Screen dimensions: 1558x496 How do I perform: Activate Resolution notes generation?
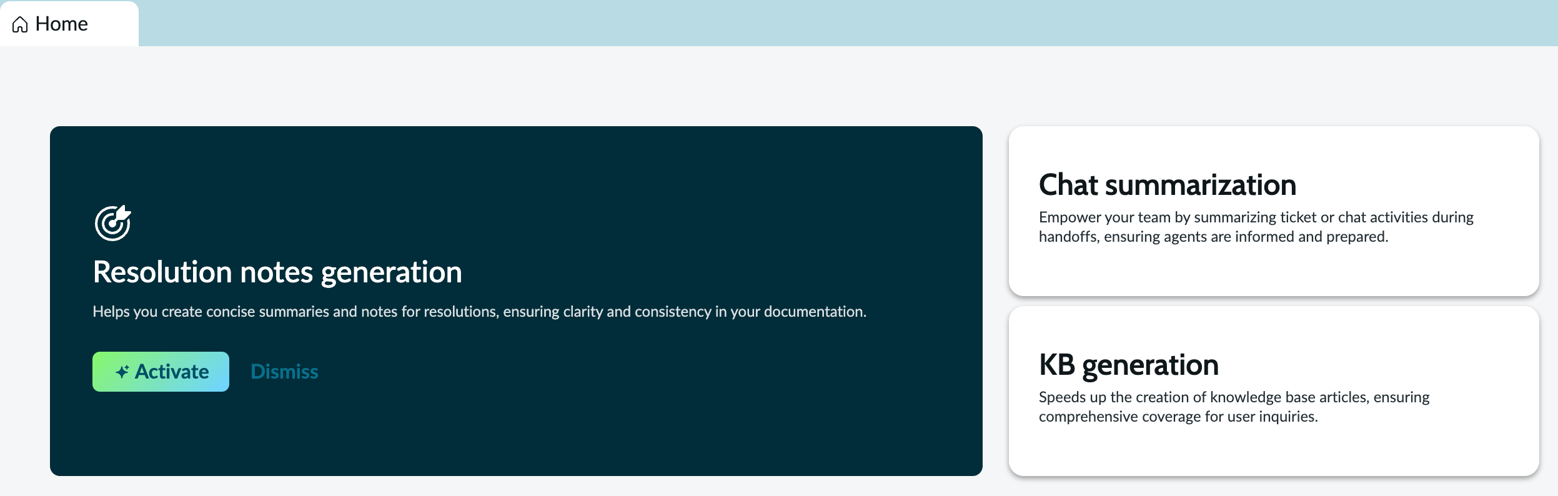click(x=161, y=372)
